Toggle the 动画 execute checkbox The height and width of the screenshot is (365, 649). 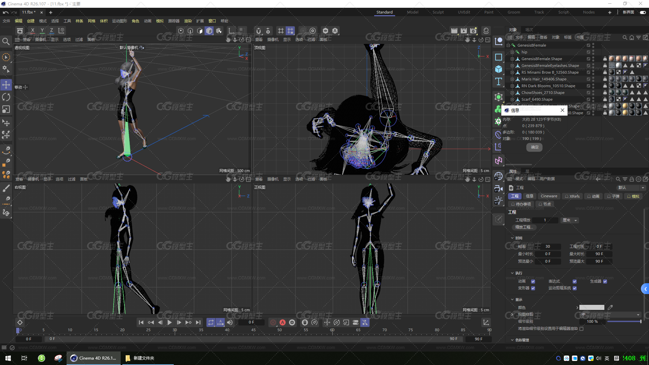(533, 282)
